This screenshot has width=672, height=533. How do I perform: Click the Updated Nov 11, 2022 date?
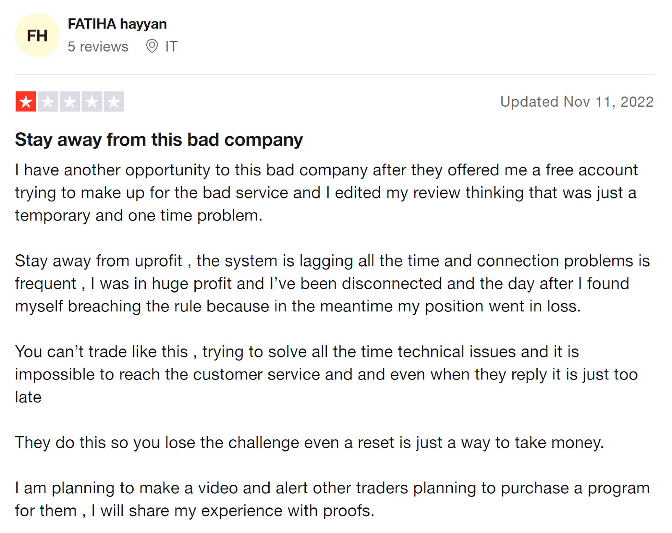[577, 102]
